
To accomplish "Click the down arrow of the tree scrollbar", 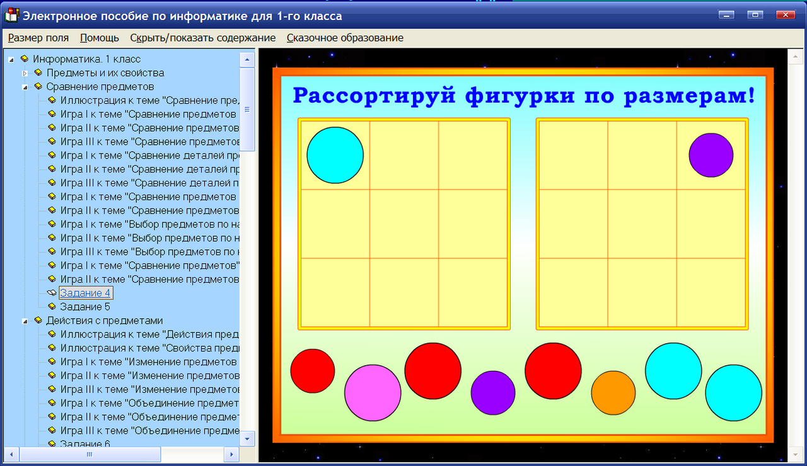I will (x=247, y=439).
